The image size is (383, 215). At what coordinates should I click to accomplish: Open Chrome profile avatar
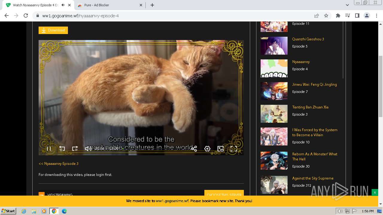point(367,16)
